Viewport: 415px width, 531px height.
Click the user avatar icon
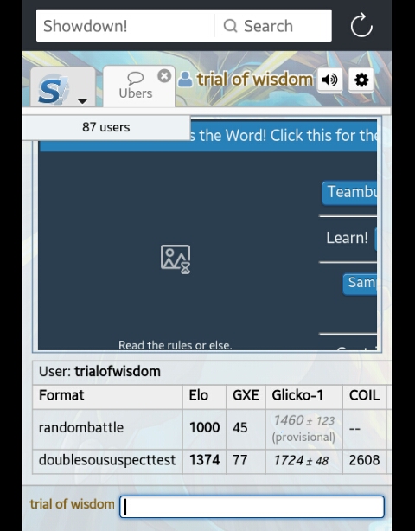185,80
